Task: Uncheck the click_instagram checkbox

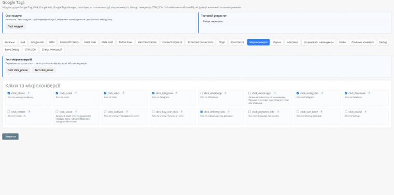Action: (x=298, y=93)
